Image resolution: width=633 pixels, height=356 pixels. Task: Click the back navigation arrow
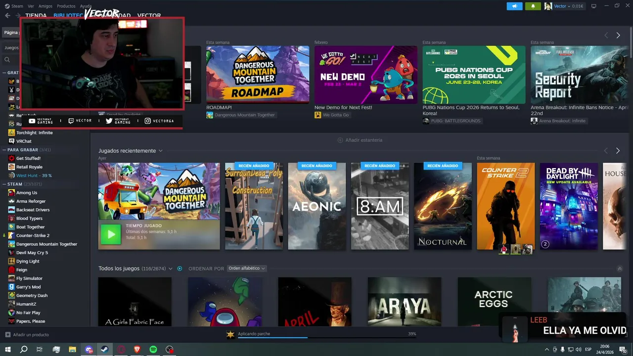click(7, 15)
